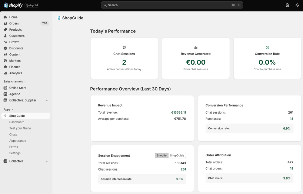
Task: Click Total sessions value 103143
Action: point(181,163)
